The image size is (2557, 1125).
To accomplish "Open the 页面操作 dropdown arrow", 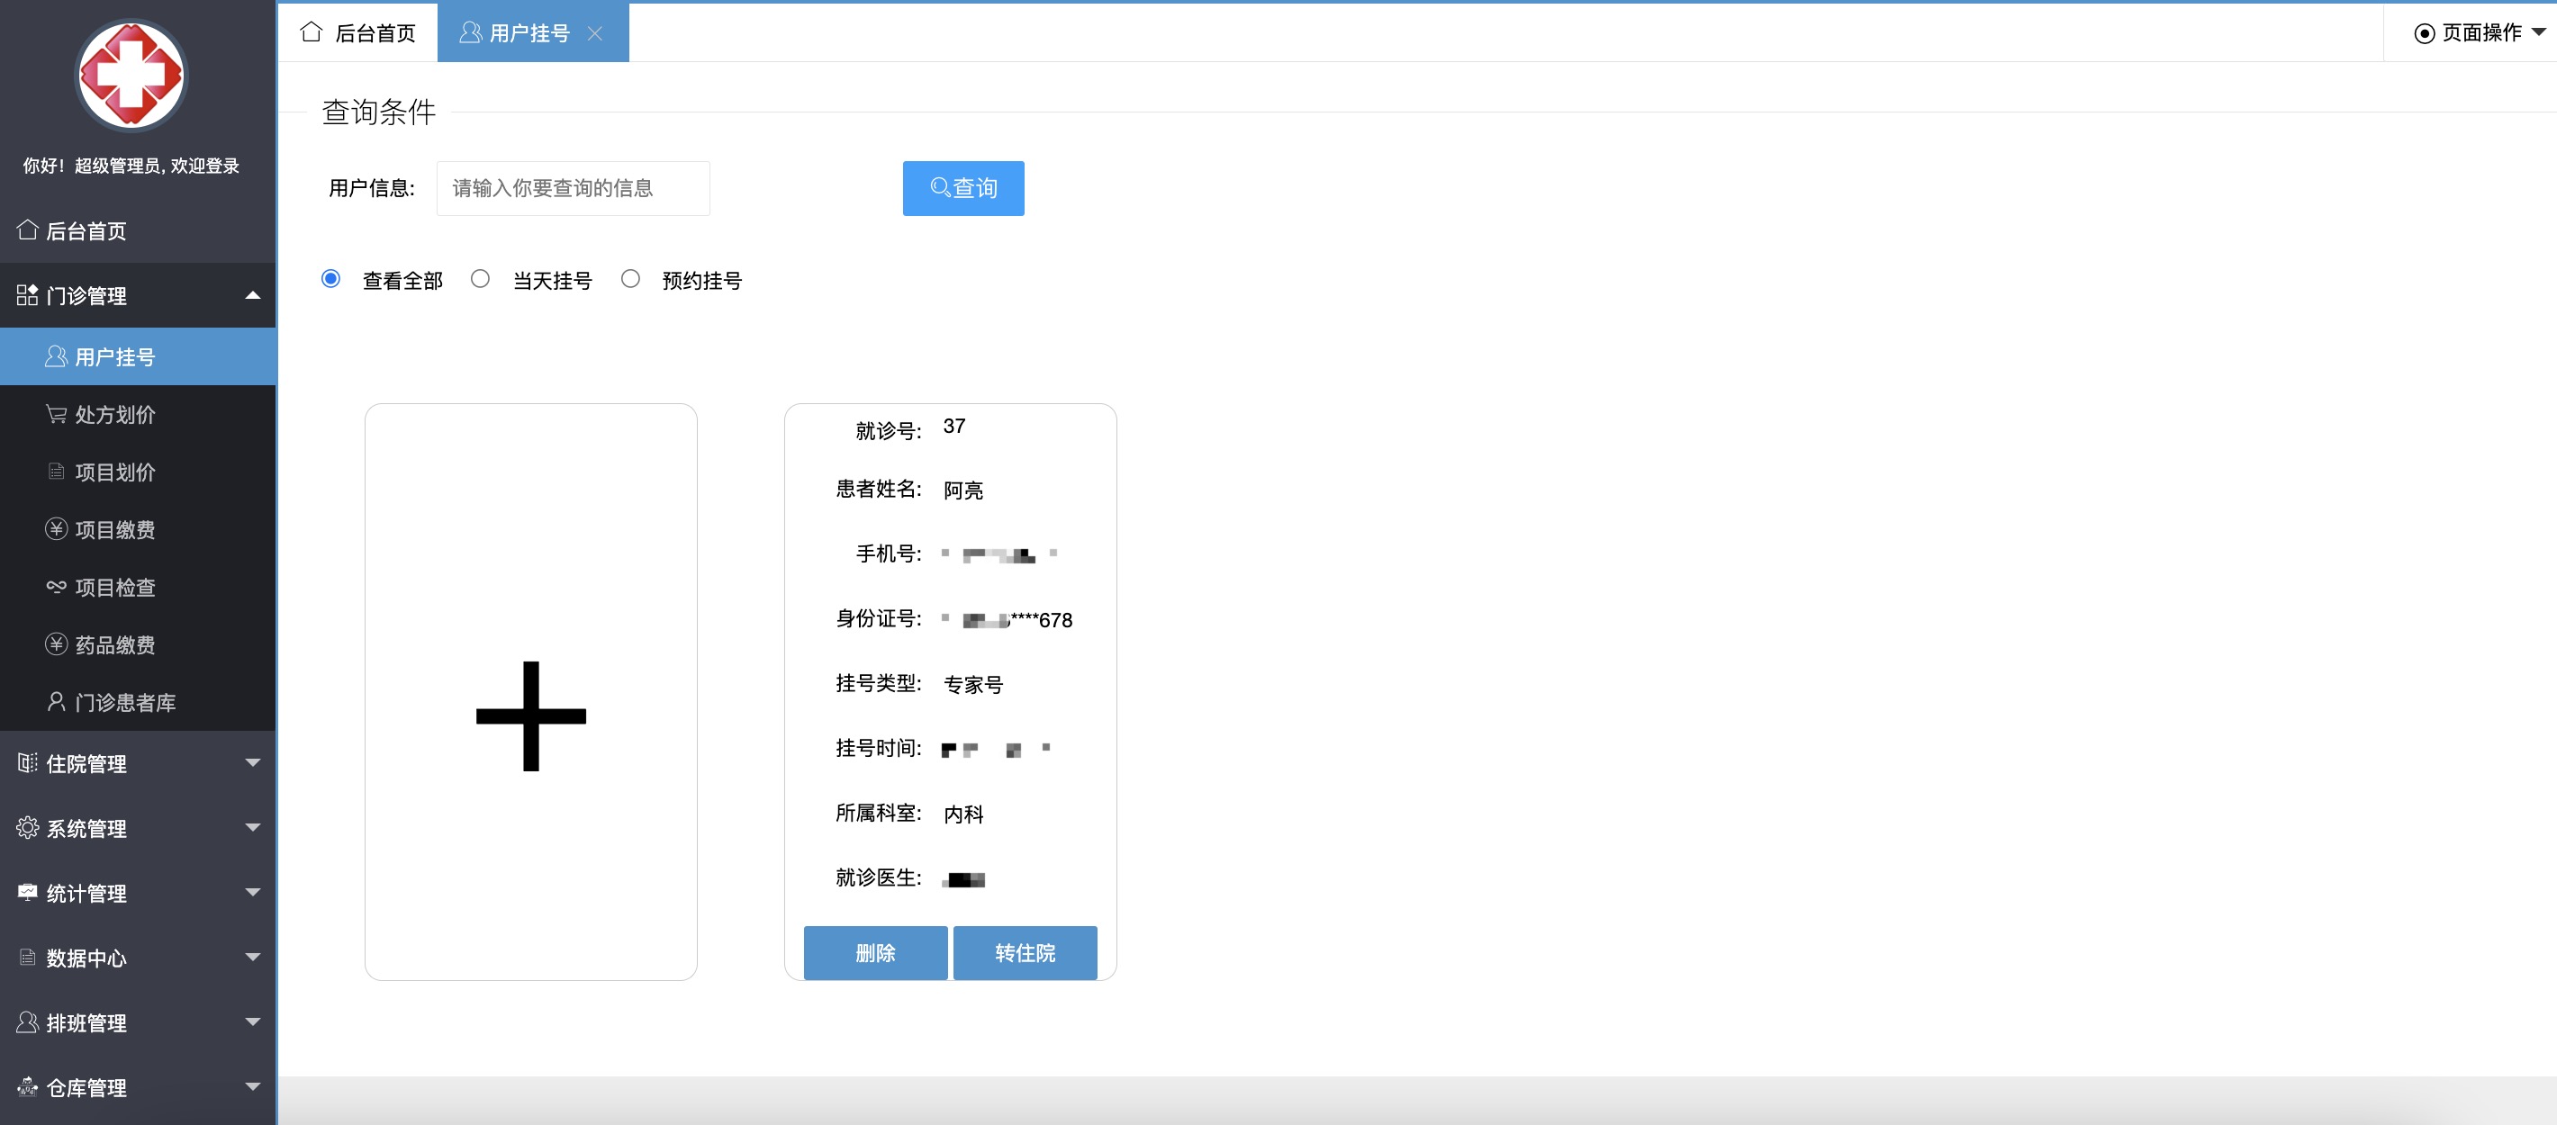I will (2538, 32).
